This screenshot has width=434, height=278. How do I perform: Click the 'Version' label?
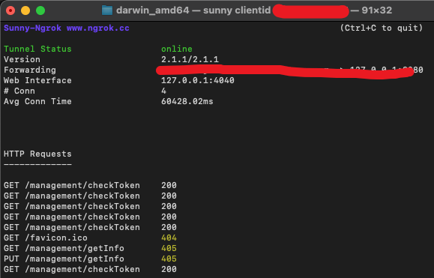[x=22, y=59]
